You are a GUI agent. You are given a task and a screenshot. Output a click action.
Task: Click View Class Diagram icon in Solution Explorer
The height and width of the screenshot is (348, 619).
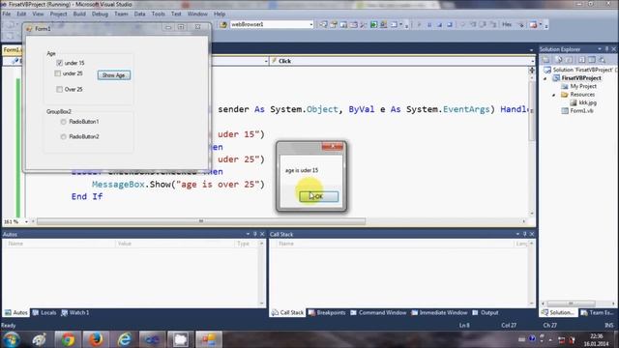[x=602, y=60]
